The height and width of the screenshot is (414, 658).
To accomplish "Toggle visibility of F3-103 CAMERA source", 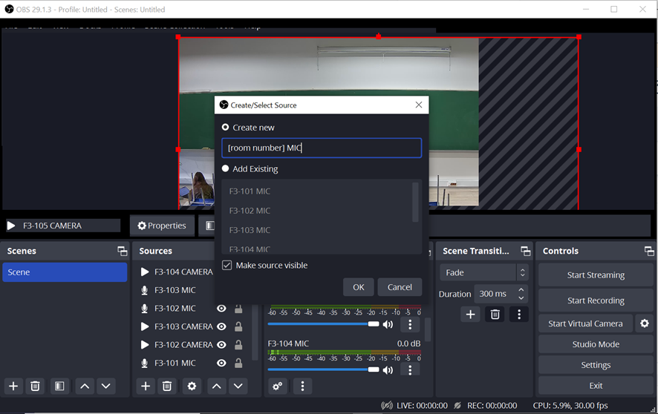I will pyautogui.click(x=221, y=326).
